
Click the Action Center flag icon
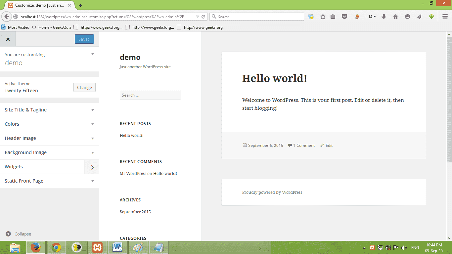396,248
